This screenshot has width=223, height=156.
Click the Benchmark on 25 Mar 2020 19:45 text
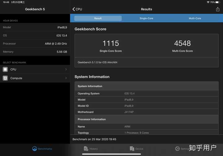(x=94, y=139)
